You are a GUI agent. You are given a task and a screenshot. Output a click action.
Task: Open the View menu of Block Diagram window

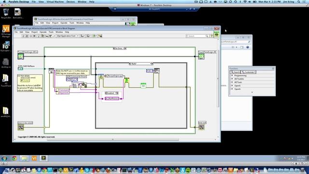tap(27, 32)
